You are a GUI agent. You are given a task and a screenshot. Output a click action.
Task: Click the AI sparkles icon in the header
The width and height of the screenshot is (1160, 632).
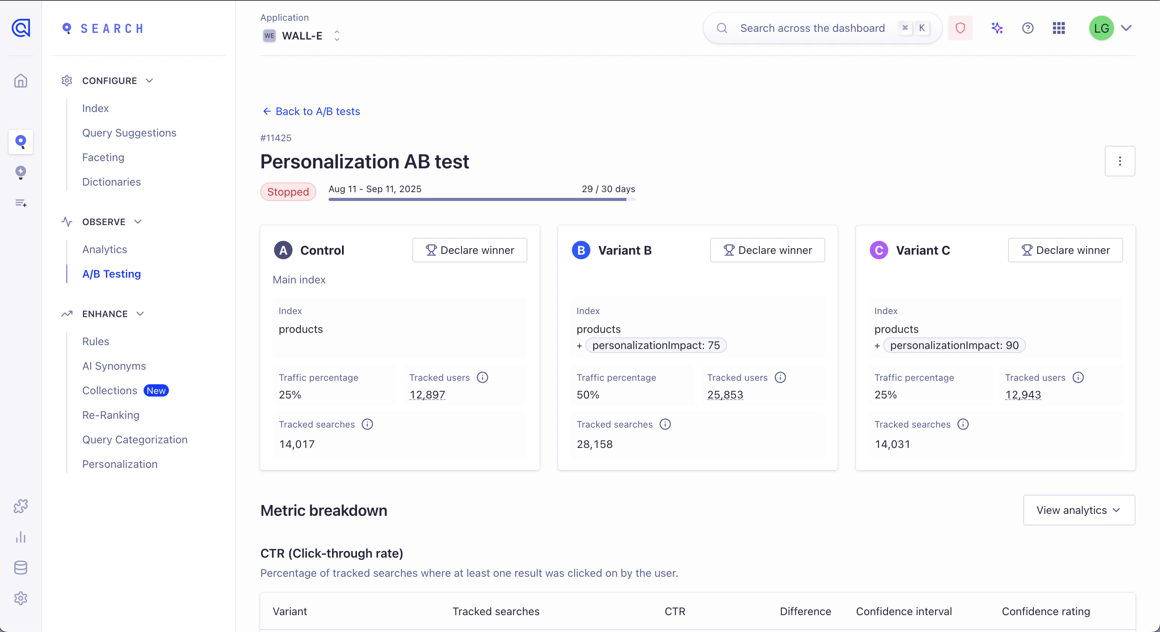[x=997, y=28]
